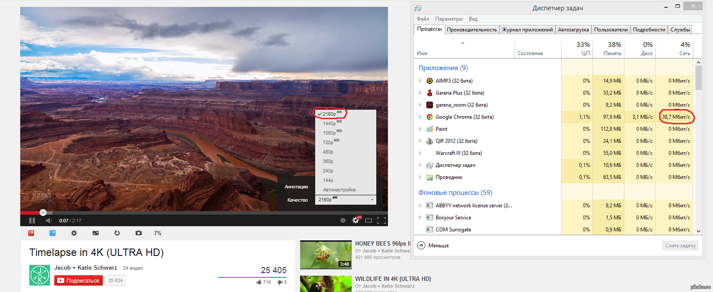Screen dimensions: 713x292
Task: Click the AIMP3 process icon
Action: pyautogui.click(x=430, y=81)
